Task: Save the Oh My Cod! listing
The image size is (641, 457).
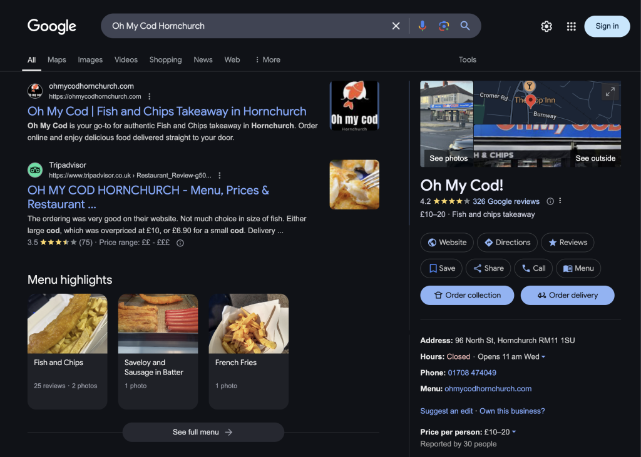Action: pos(441,268)
